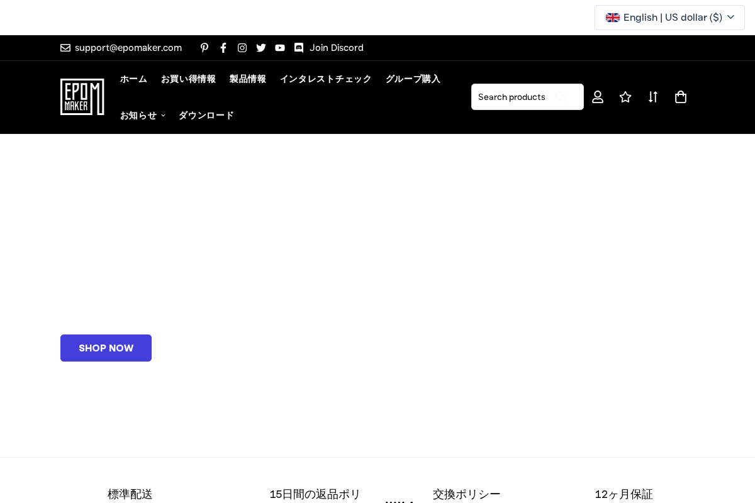Click the Epomaker logo

click(82, 97)
